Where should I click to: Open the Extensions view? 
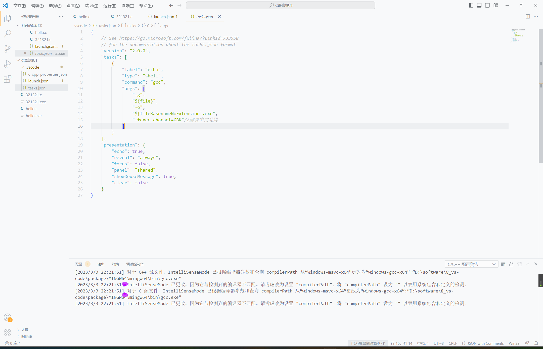click(x=8, y=79)
